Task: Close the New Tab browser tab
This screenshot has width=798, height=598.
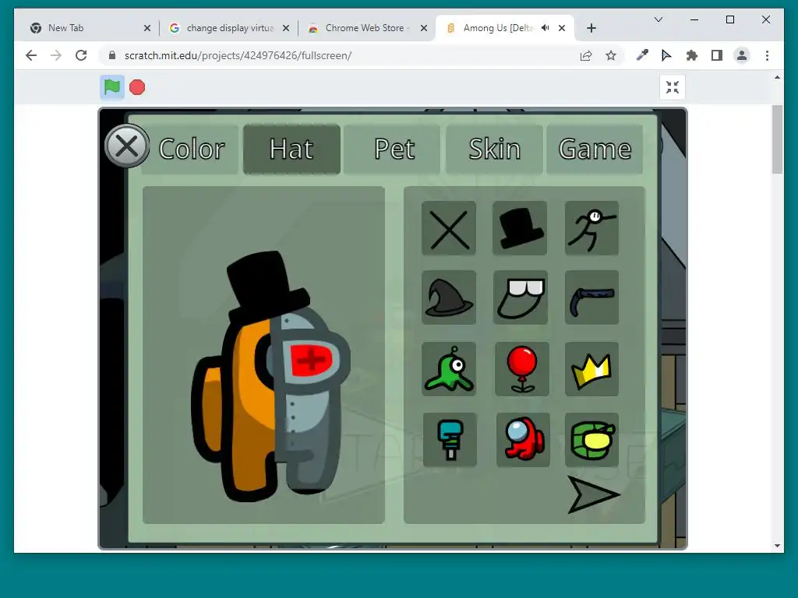Action: [147, 28]
